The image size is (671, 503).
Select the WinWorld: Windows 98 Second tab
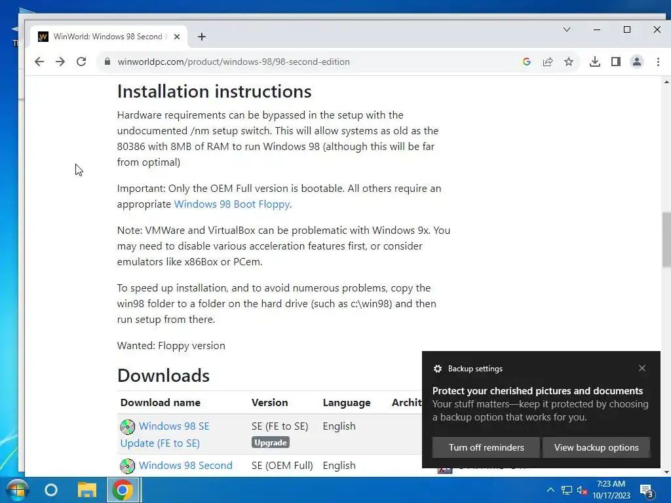(x=109, y=37)
